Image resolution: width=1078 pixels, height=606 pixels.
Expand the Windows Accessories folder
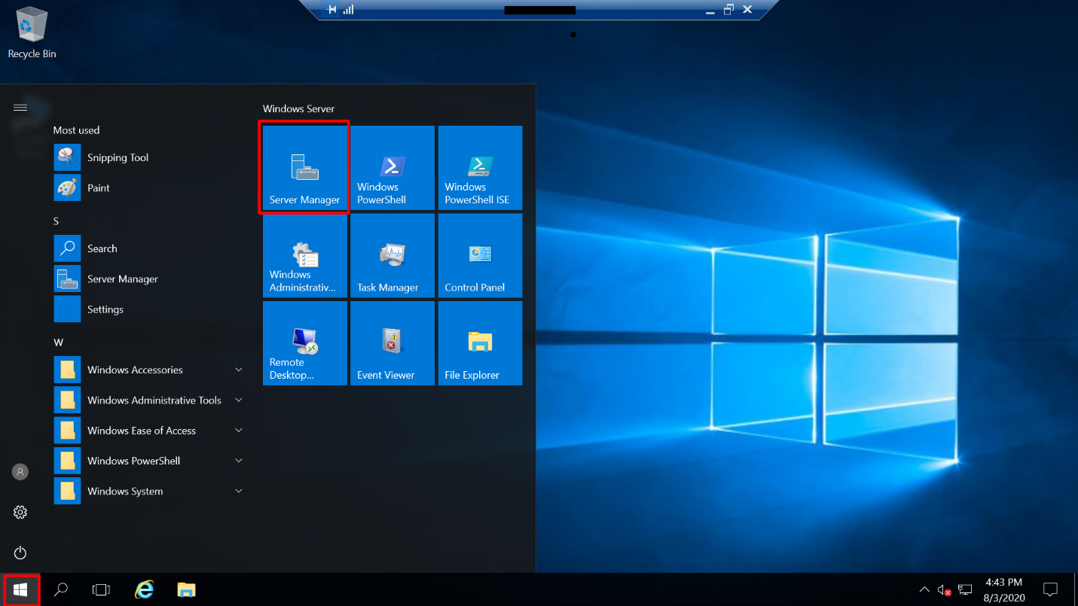tap(150, 370)
